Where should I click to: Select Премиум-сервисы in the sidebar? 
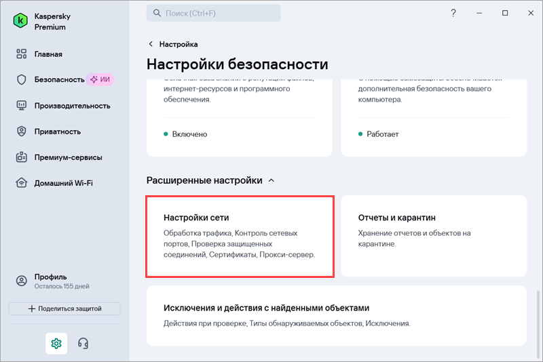69,157
